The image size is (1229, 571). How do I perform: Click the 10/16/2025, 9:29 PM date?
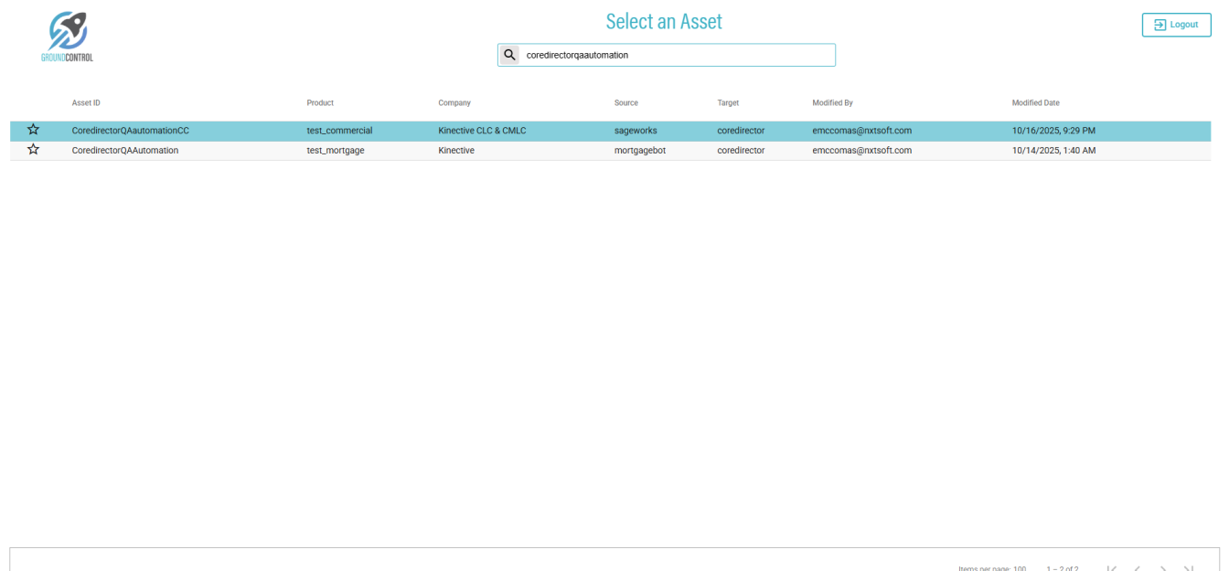pos(1053,131)
